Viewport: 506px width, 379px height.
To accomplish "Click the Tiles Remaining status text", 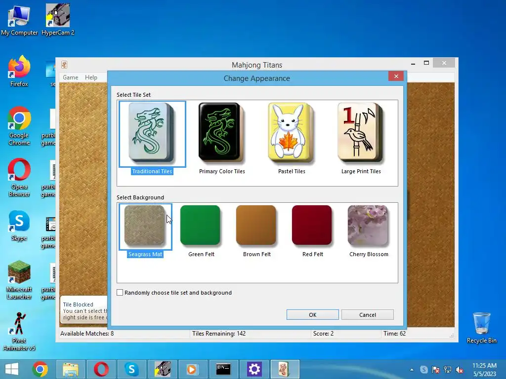I will coord(219,333).
